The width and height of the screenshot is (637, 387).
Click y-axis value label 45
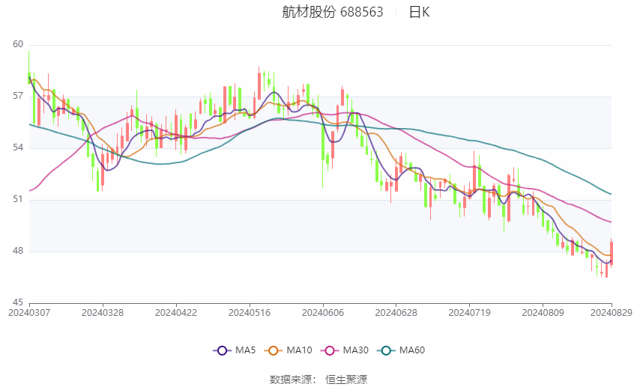[x=18, y=302]
